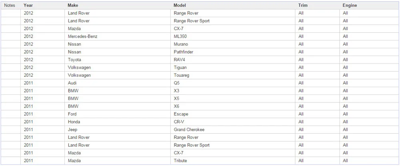Image resolution: width=400 pixels, height=166 pixels.
Task: Click the Audi make cell
Action: coord(118,83)
